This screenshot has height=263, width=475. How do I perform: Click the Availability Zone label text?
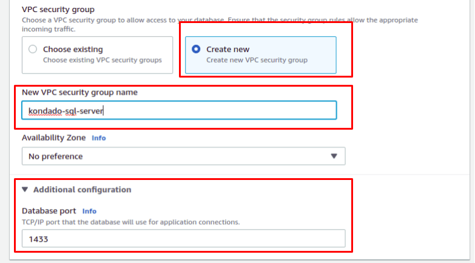tap(54, 138)
